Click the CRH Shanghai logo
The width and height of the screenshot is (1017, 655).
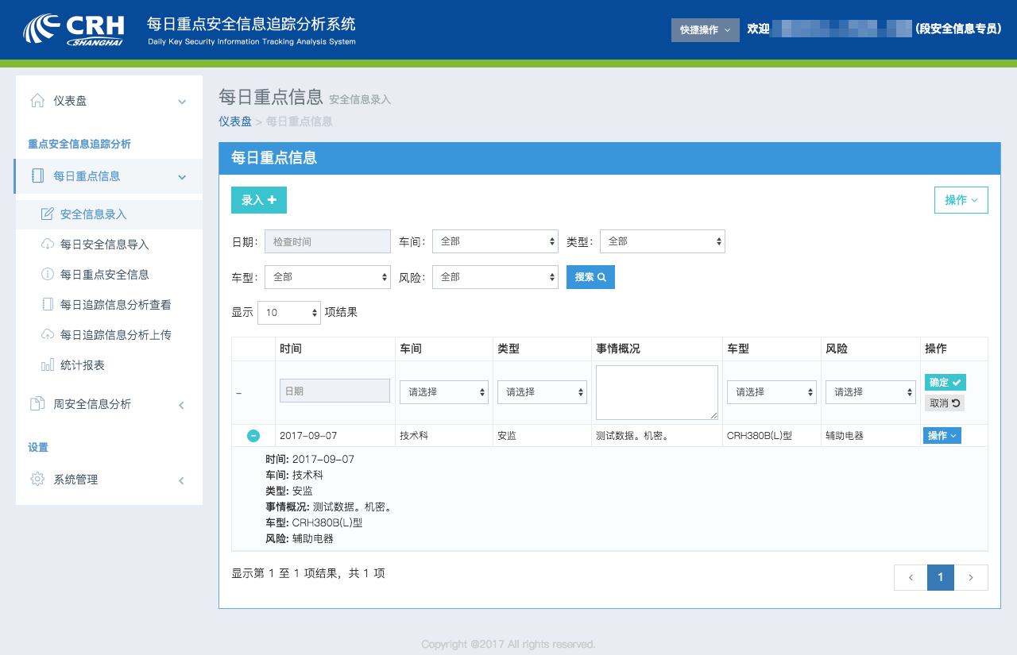tap(73, 29)
